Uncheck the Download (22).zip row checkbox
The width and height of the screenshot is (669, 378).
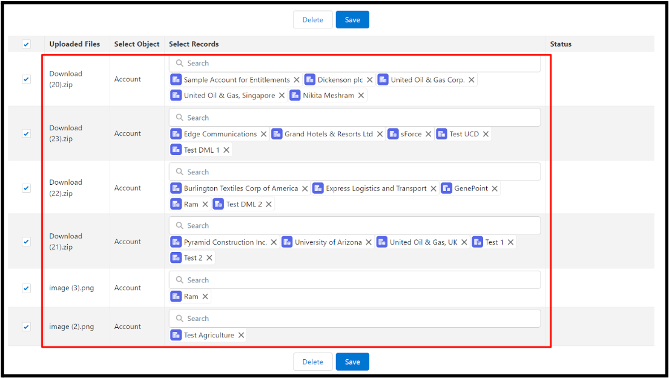27,188
